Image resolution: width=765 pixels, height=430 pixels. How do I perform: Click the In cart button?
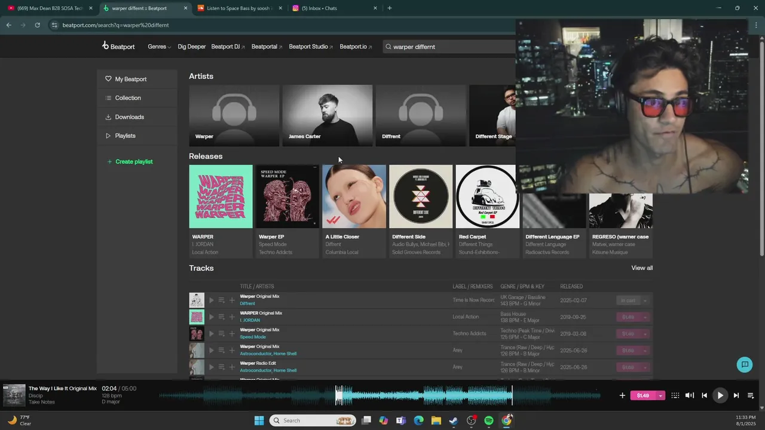pos(628,300)
